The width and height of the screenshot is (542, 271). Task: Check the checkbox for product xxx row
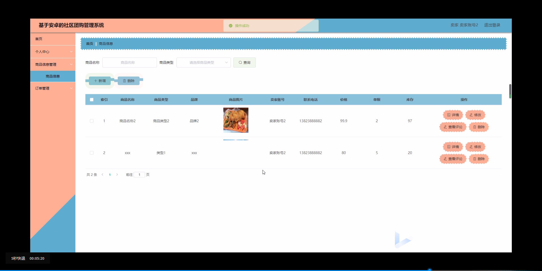coord(91,153)
